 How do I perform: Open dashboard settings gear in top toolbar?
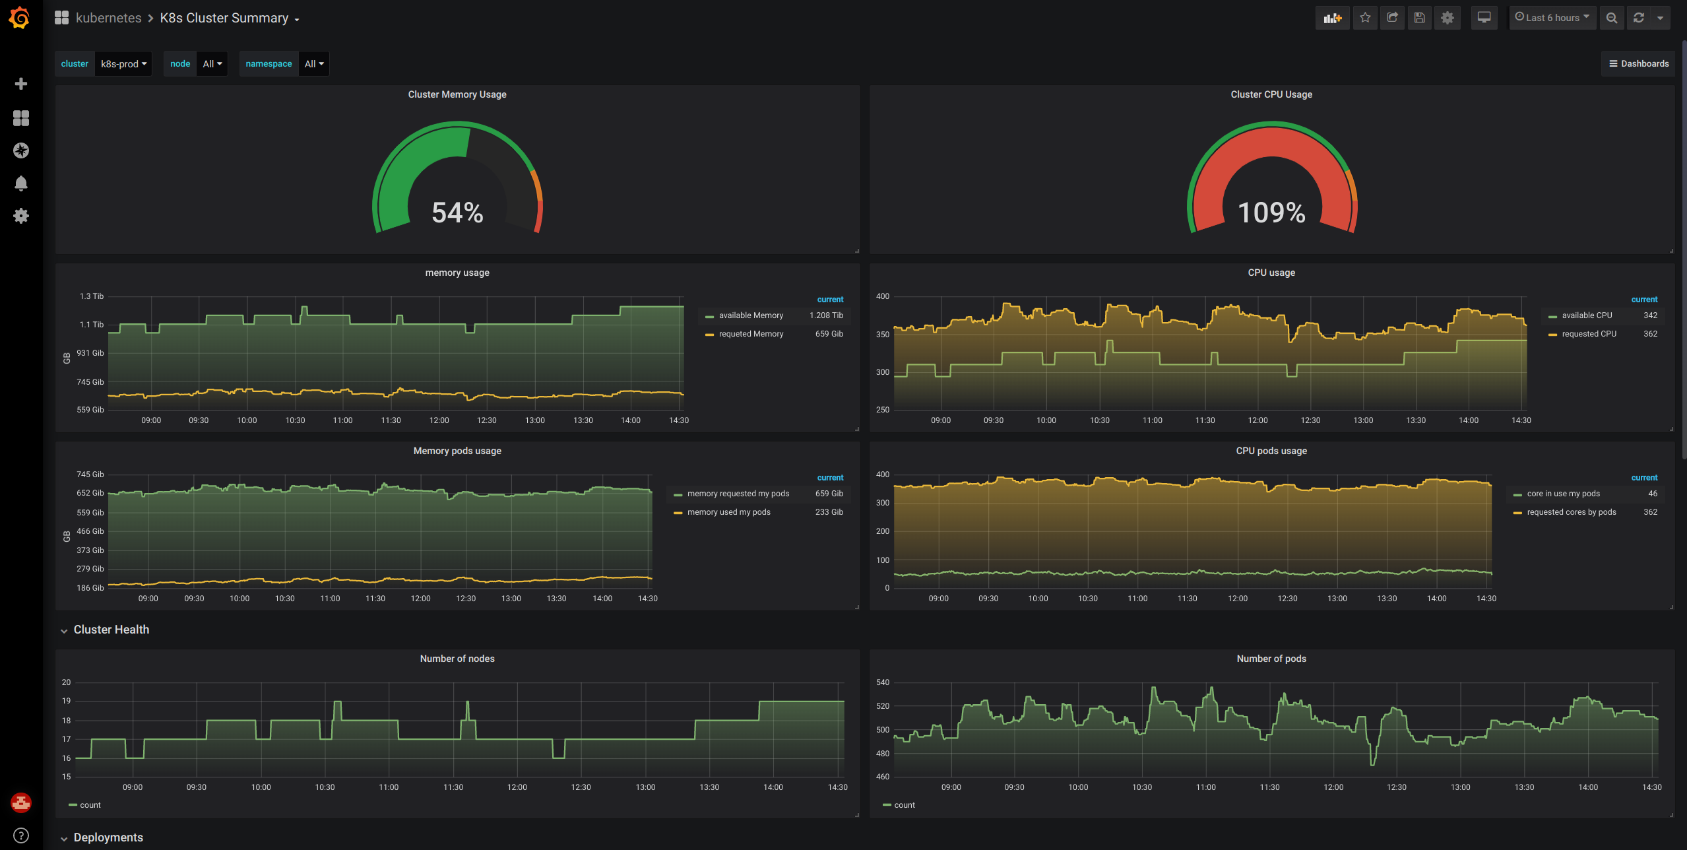[x=1447, y=18]
